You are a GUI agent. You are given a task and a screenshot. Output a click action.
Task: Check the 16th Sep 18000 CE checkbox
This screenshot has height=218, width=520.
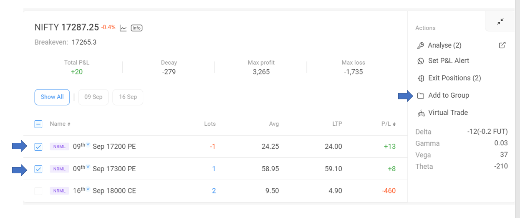pos(38,191)
